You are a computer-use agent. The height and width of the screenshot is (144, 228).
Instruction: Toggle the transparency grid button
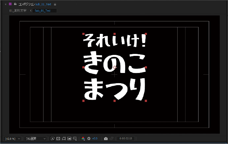tap(58, 139)
